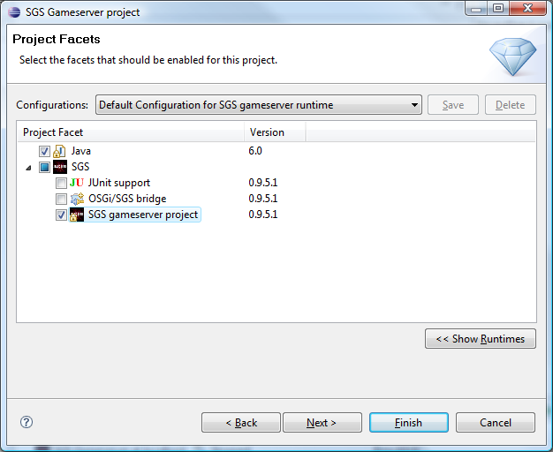Click the OSGi/SGS bridge icon
Screen dimensions: 553x452
point(77,199)
